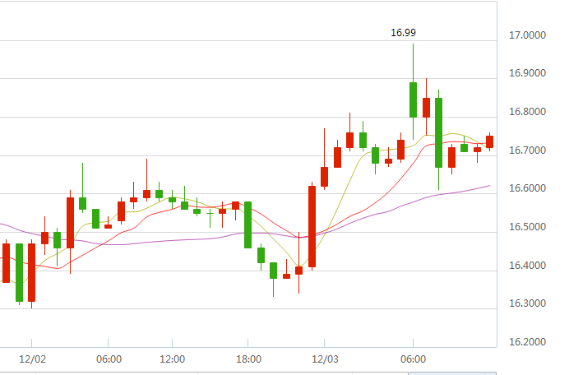The image size is (569, 375).
Task: Click the 16.7000 price axis label
Action: (529, 151)
